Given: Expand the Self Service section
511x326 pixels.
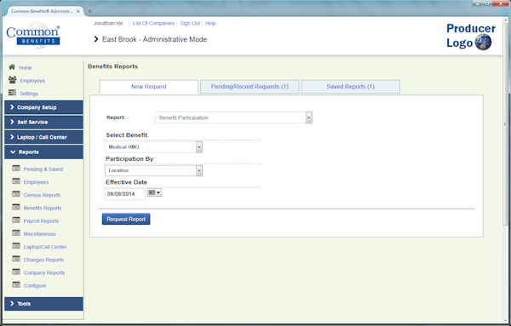Looking at the screenshot, I should [43, 122].
